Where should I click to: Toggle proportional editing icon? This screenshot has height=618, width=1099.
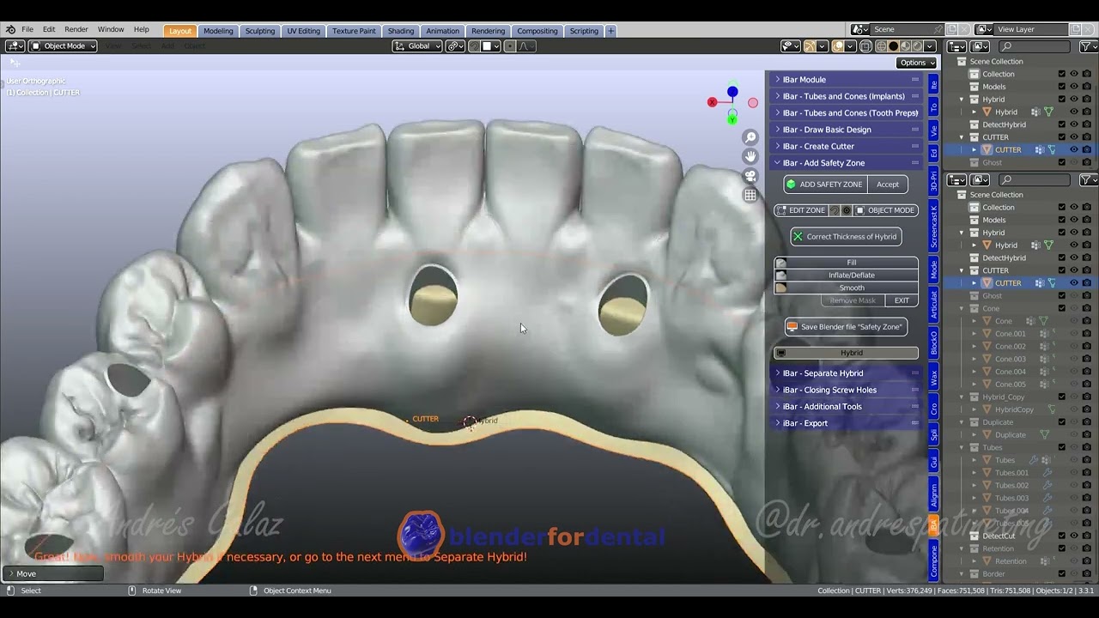[x=510, y=46]
